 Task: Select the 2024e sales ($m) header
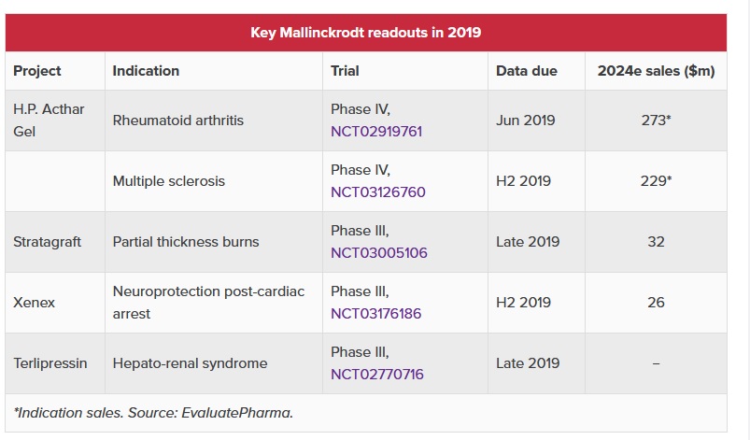pos(655,71)
